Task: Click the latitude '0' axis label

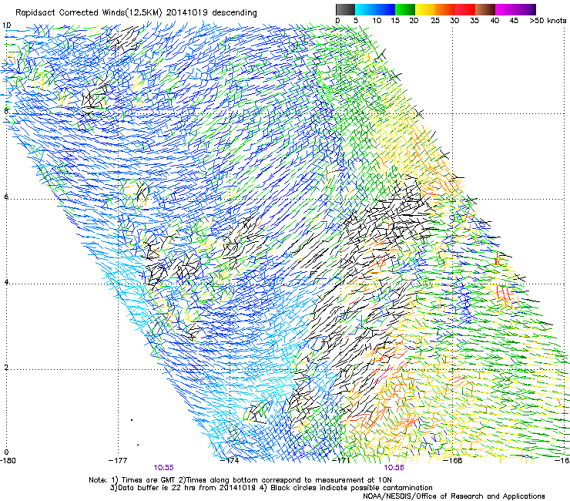Action: point(6,452)
